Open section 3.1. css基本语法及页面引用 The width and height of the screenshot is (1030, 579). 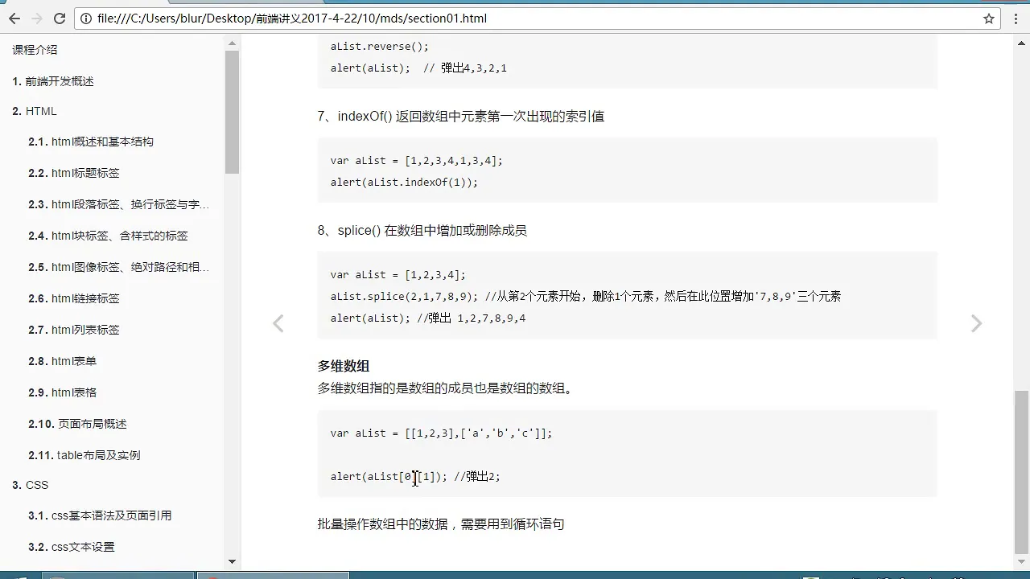(100, 515)
